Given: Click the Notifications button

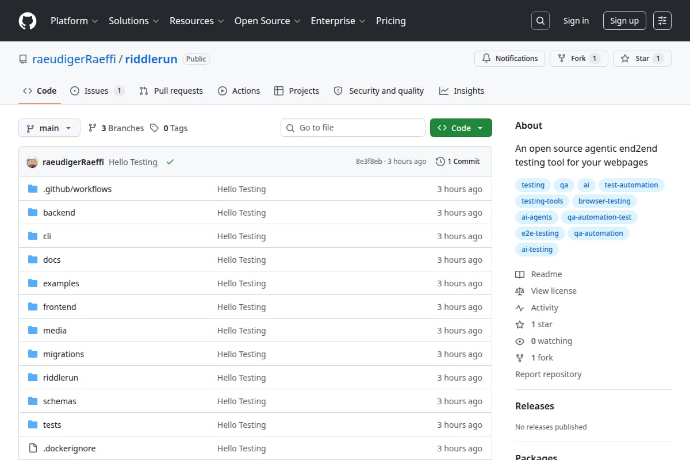Looking at the screenshot, I should pos(509,59).
